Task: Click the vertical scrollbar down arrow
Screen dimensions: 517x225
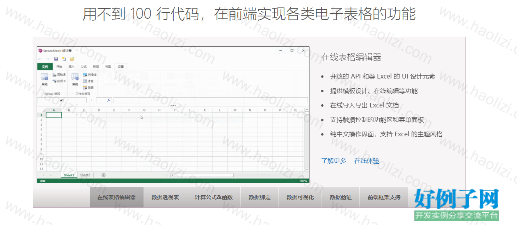Action: [306, 170]
